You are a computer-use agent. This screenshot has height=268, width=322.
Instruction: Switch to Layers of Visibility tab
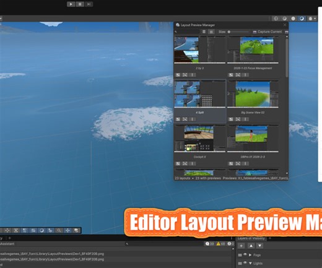point(251,238)
